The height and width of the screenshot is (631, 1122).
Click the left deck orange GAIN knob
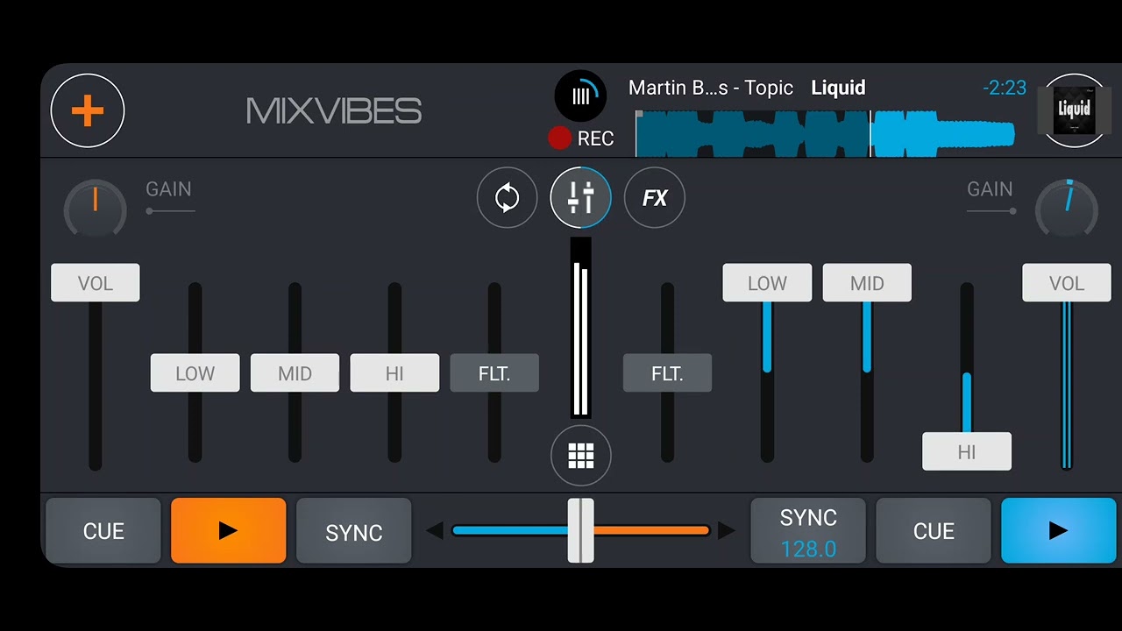click(x=96, y=210)
